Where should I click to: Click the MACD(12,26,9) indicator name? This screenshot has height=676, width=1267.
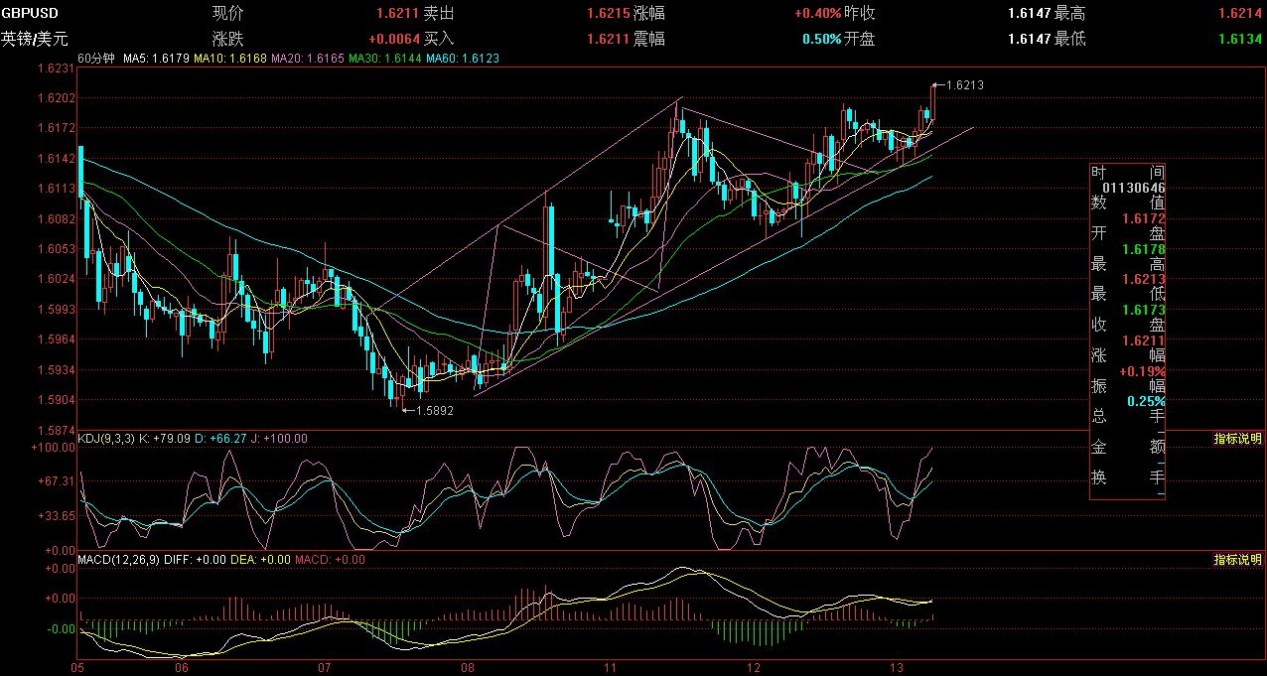coord(118,559)
